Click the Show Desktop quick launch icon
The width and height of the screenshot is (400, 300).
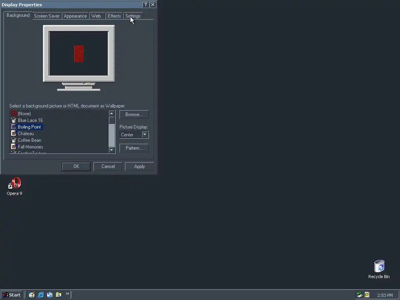click(x=32, y=295)
